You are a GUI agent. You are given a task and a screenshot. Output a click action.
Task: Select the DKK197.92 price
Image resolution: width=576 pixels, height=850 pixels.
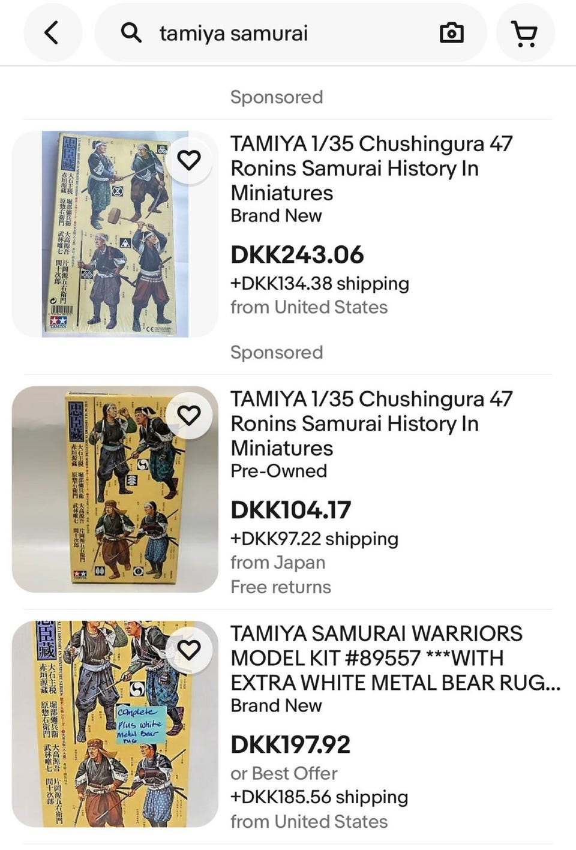[x=290, y=745]
